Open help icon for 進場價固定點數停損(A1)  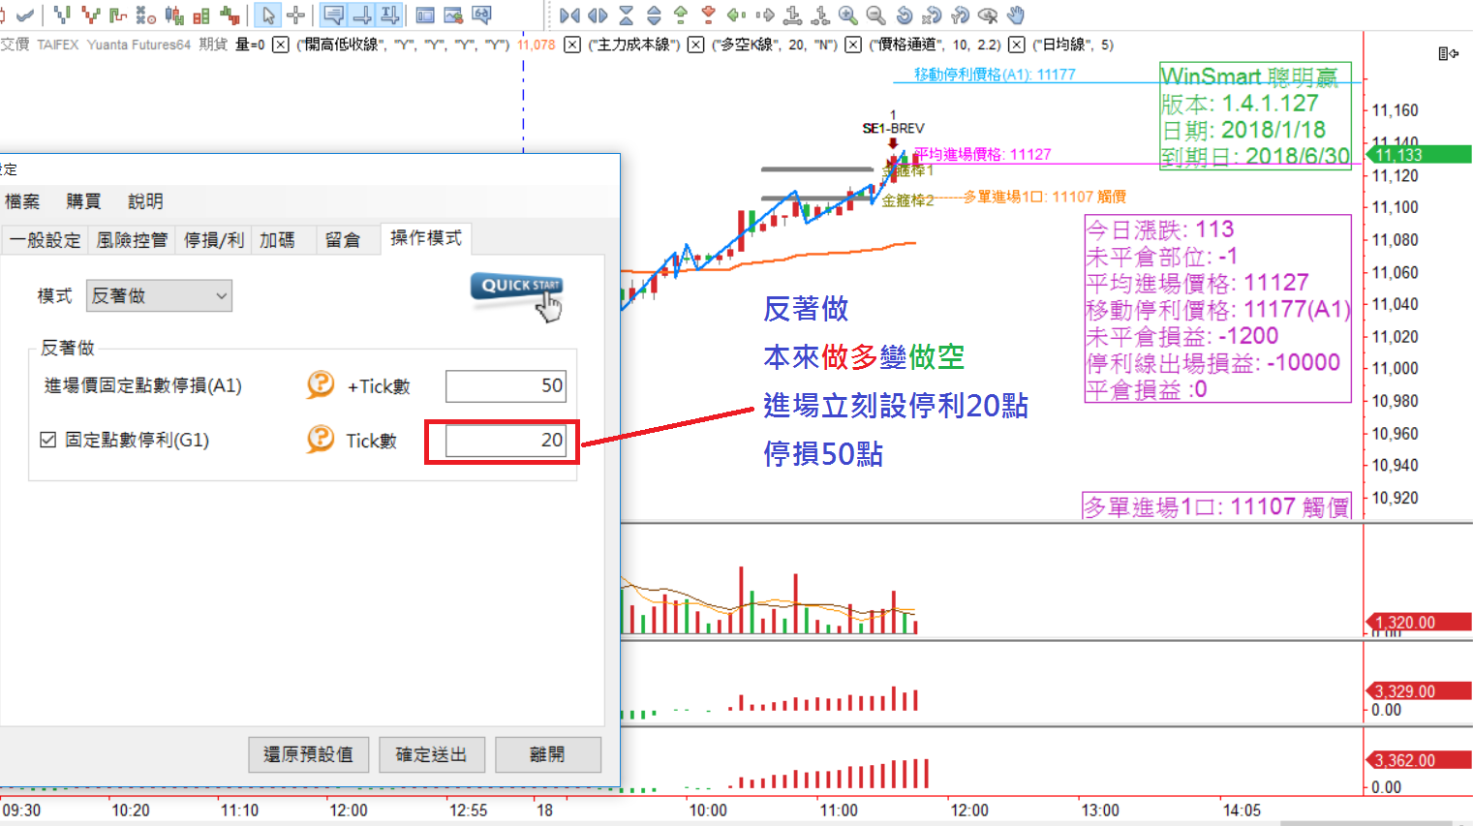pos(321,384)
